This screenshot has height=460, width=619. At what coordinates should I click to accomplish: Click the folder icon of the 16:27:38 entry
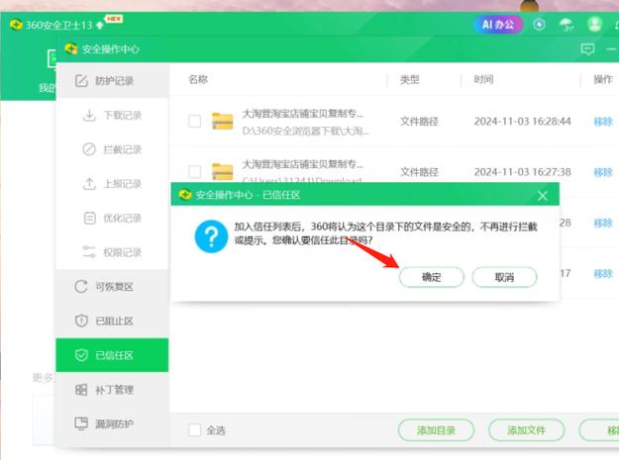coord(222,171)
